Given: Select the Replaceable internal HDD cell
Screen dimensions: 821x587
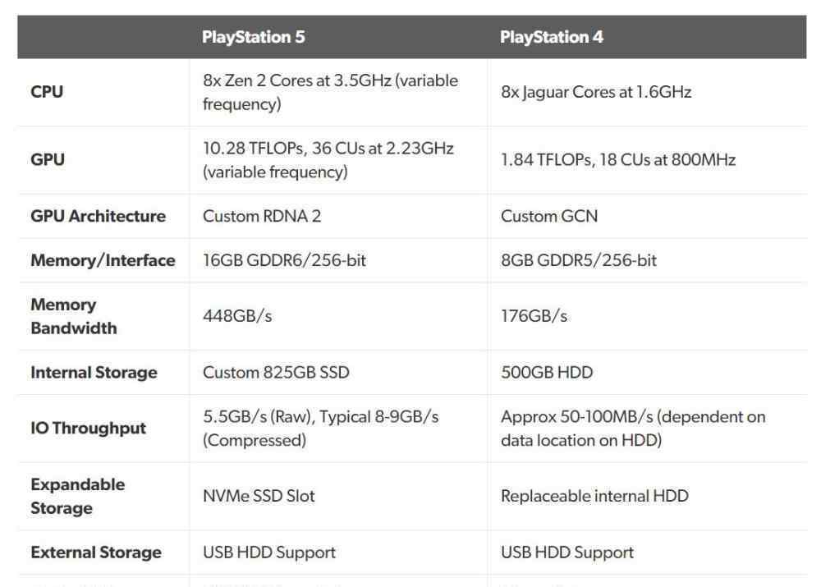Looking at the screenshot, I should (x=594, y=497).
